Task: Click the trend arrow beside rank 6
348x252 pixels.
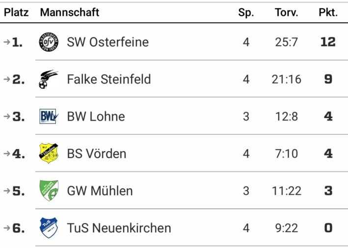Action: [x=6, y=228]
